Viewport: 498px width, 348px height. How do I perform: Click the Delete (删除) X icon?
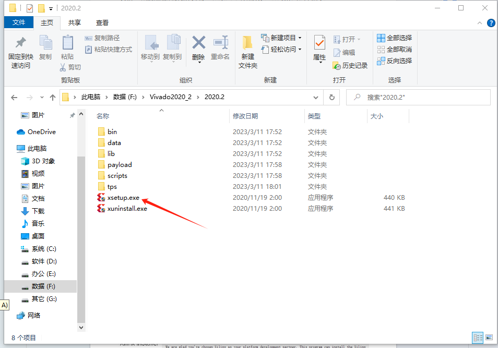tap(198, 42)
